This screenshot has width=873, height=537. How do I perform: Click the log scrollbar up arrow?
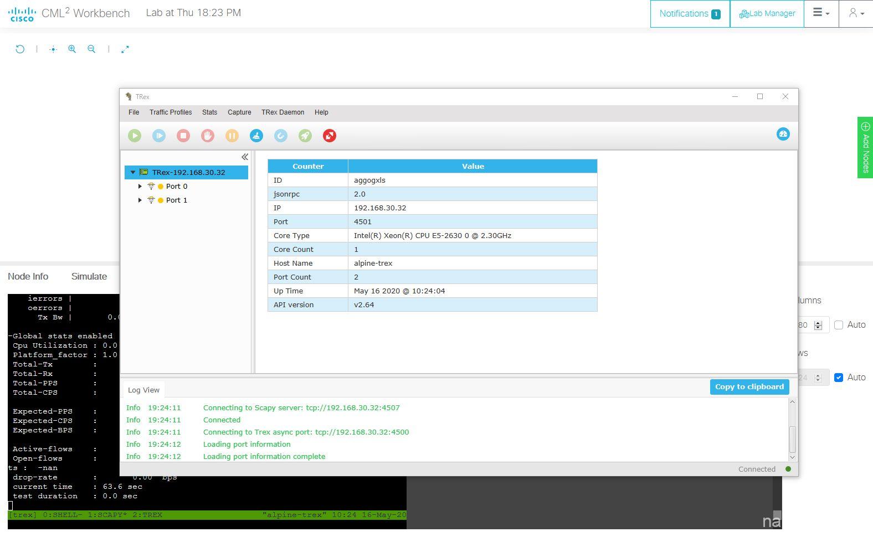pos(792,402)
